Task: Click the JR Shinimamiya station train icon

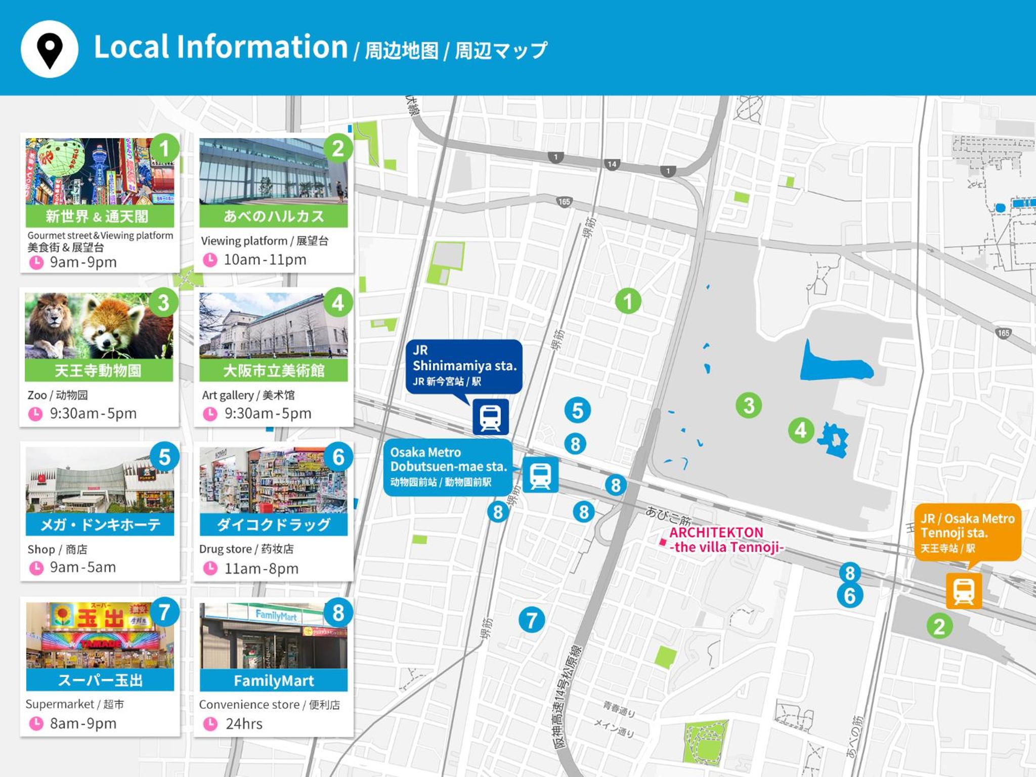Action: (x=490, y=417)
